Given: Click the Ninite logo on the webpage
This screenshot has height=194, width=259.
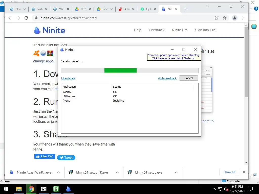Looking at the screenshot, I should 49,30.
